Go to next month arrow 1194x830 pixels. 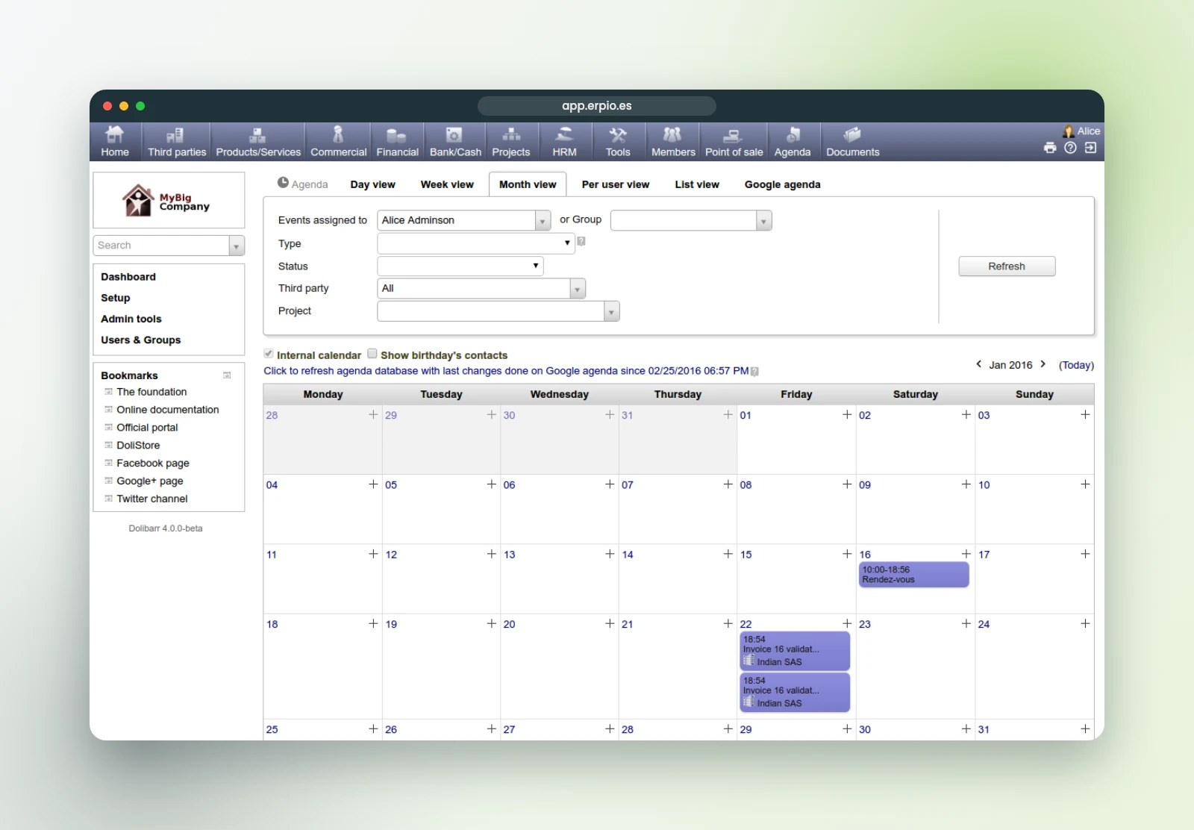[x=1043, y=364]
